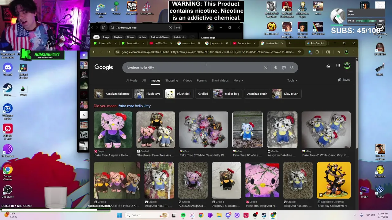Close the 'joeyy asspiz' Chrome tab

pos(226,43)
